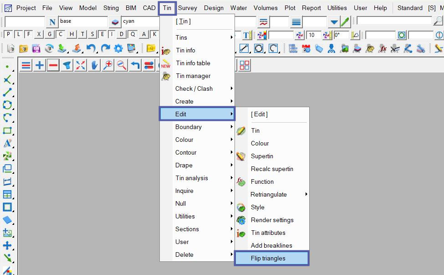Click the redo arrow icon
Image resolution: width=444 pixels, height=275 pixels.
tap(105, 48)
